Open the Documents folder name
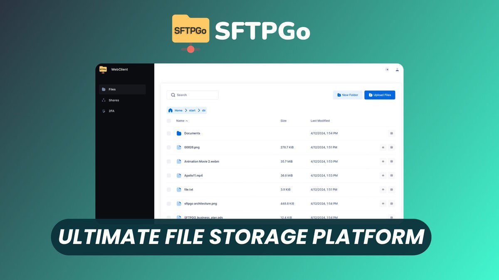 [192, 133]
